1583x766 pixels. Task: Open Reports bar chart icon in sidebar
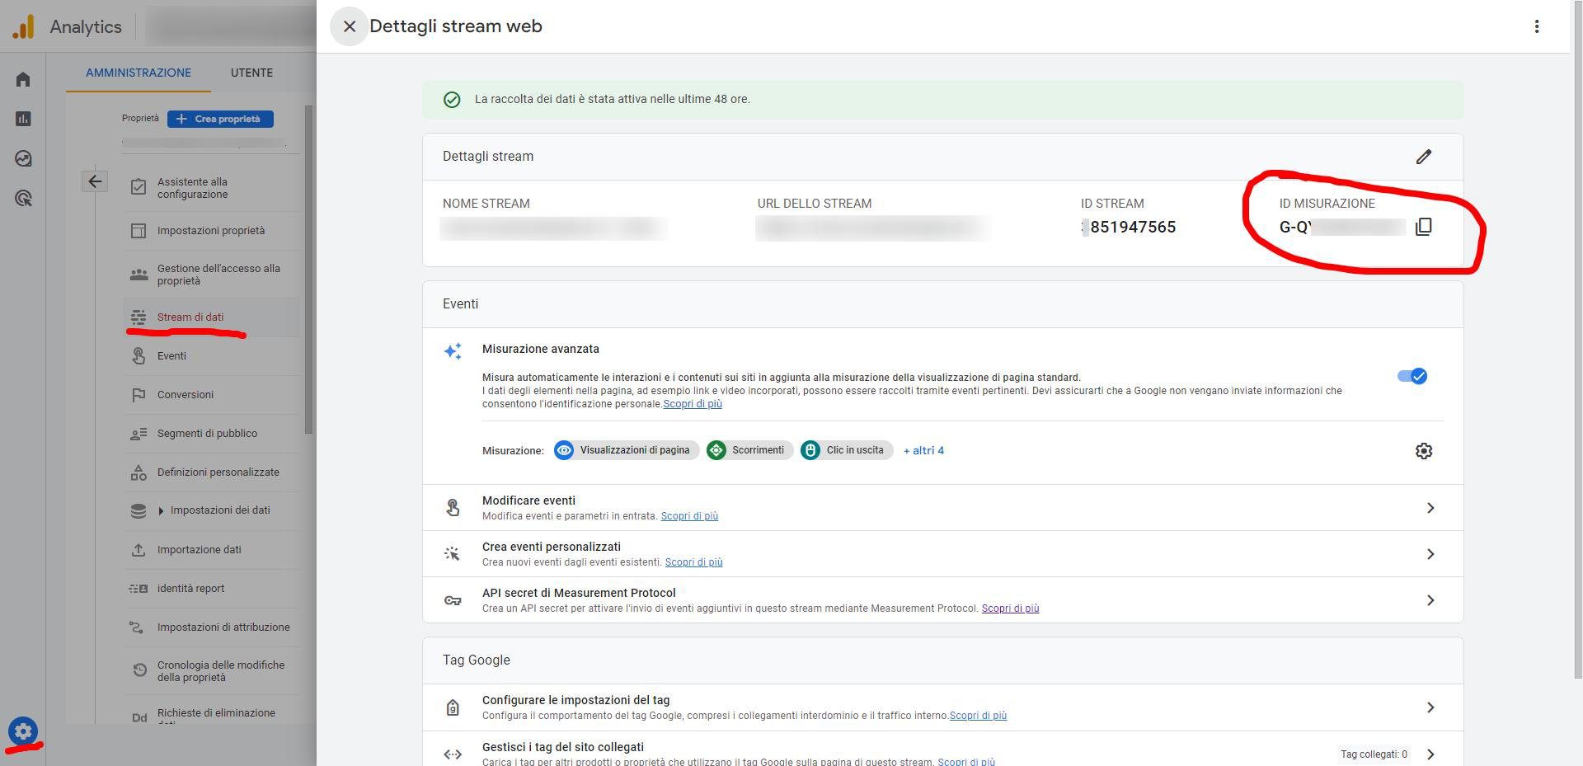pos(23,119)
